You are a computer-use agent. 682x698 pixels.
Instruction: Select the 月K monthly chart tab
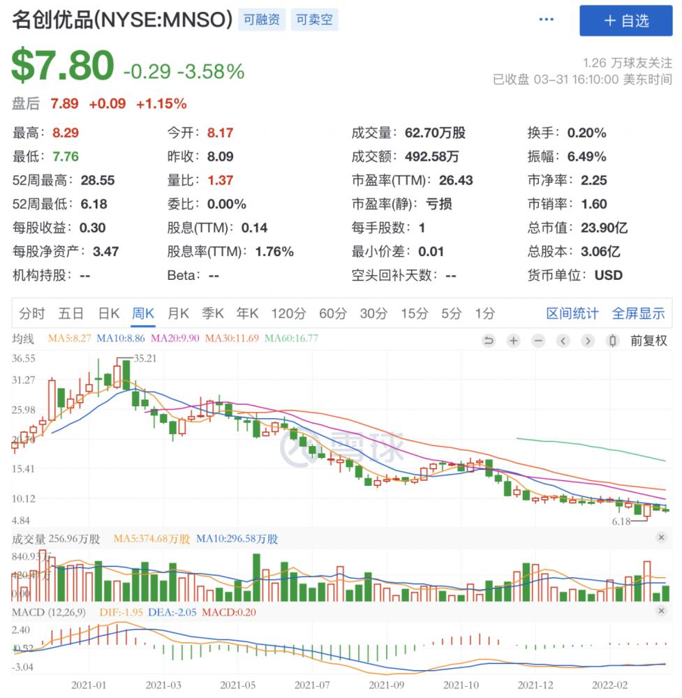point(178,313)
